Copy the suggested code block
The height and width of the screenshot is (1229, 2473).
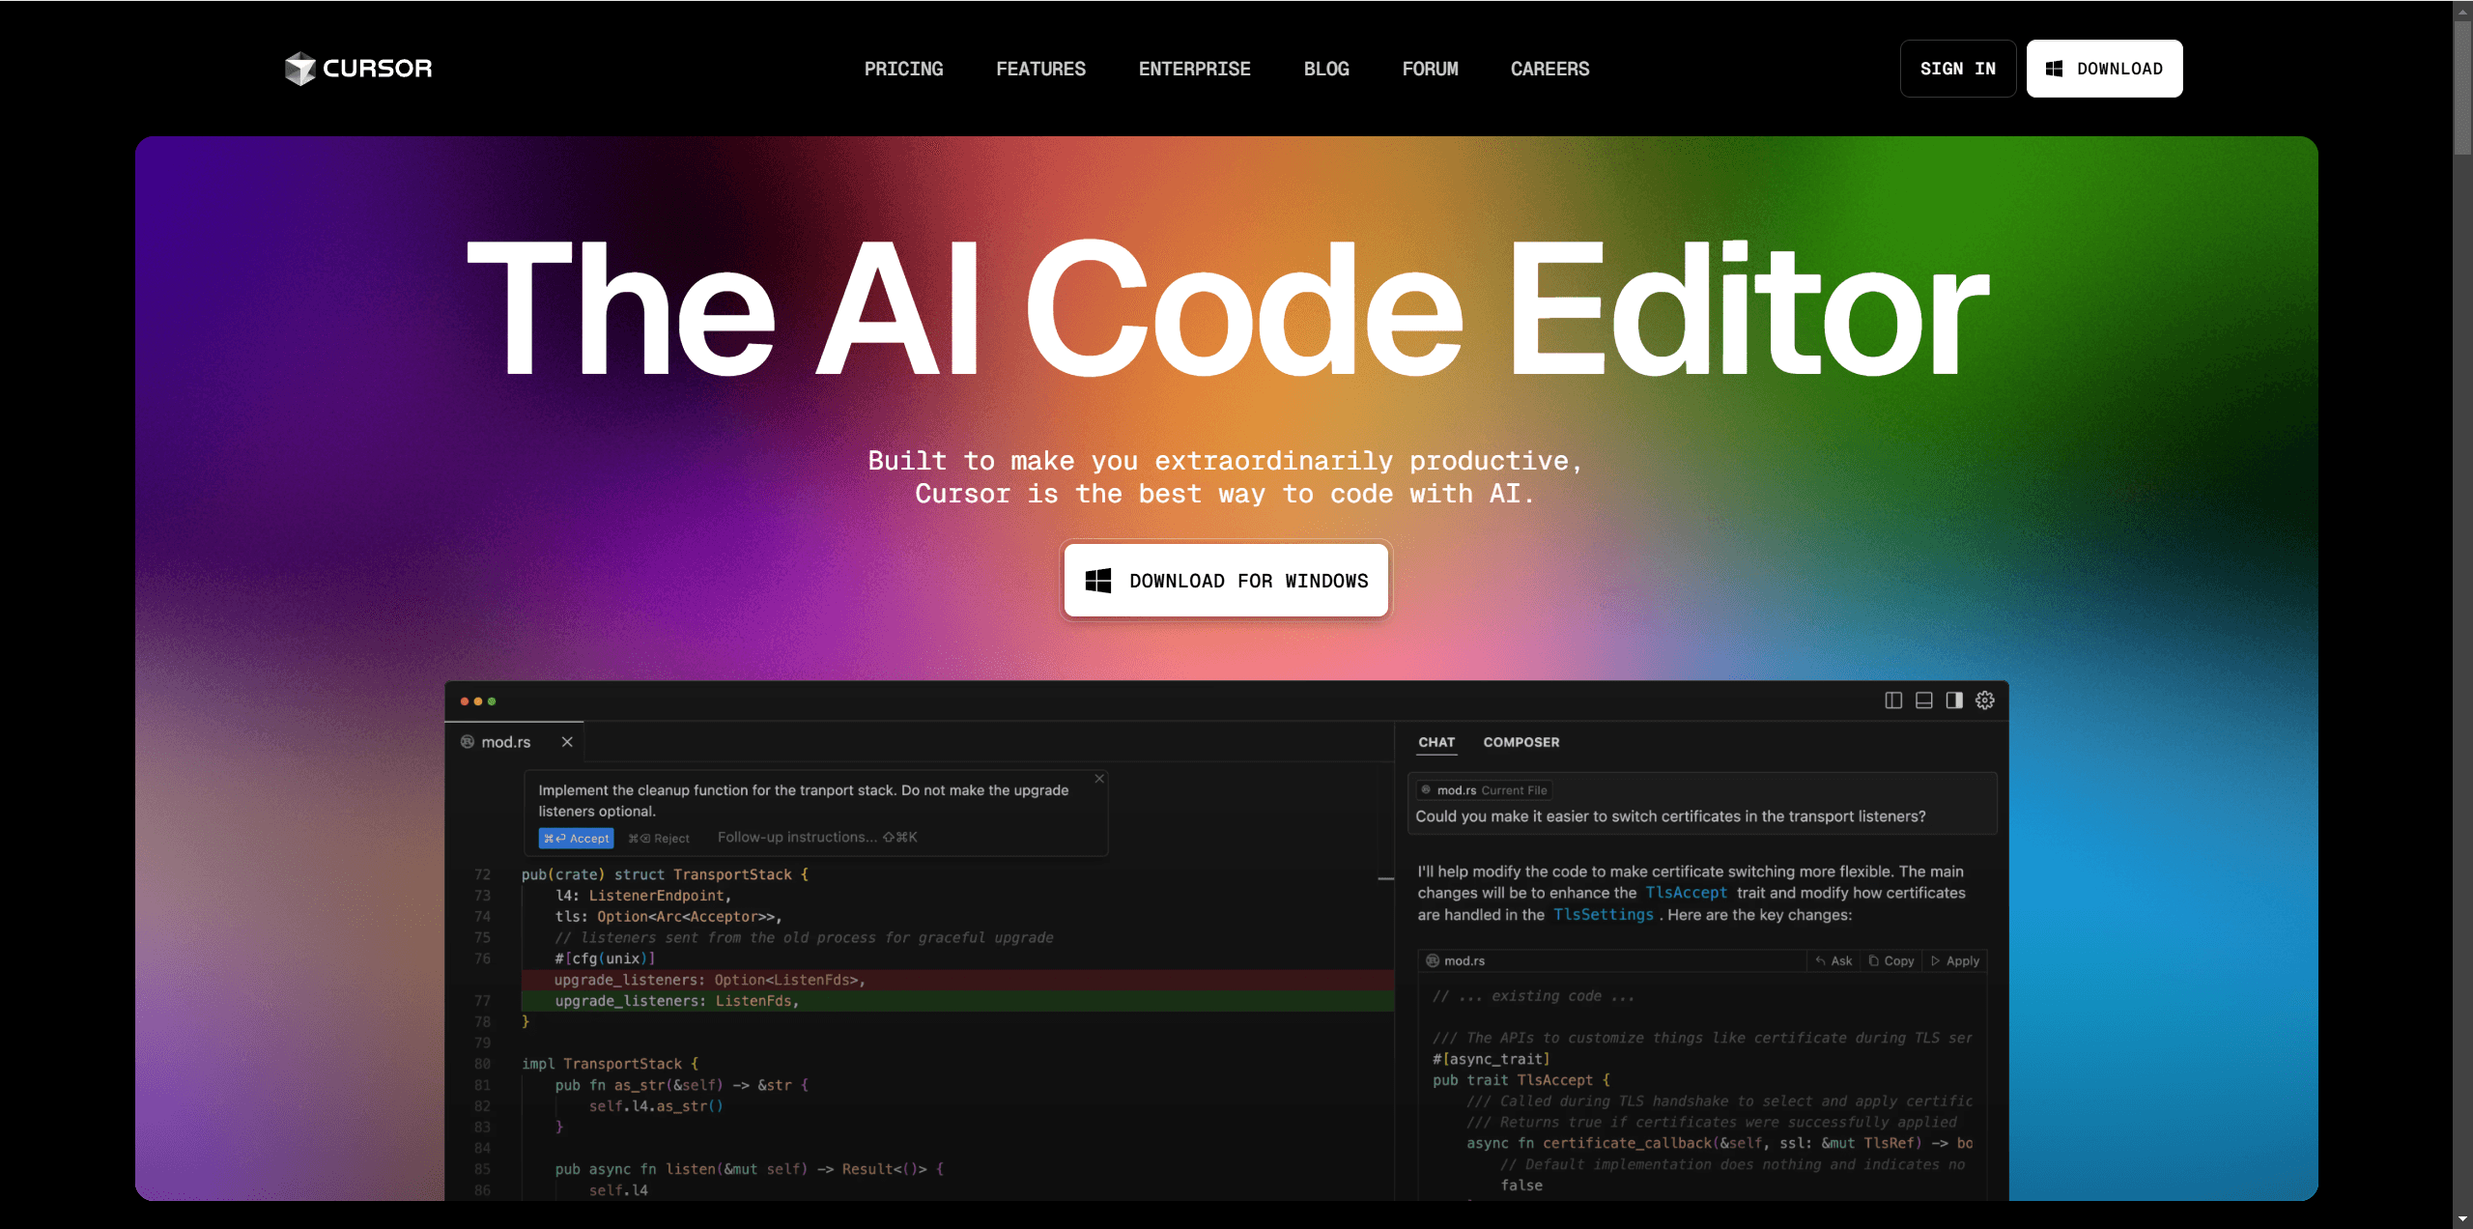(x=1891, y=960)
